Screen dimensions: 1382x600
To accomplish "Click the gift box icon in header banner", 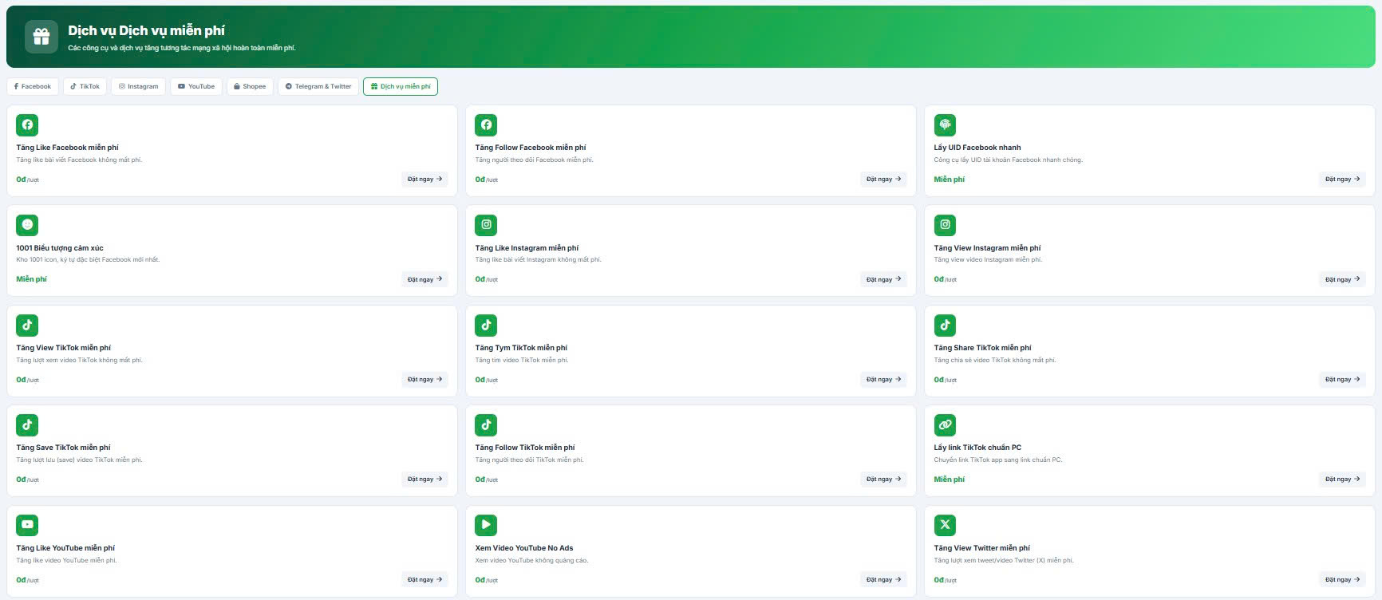I will coord(41,37).
